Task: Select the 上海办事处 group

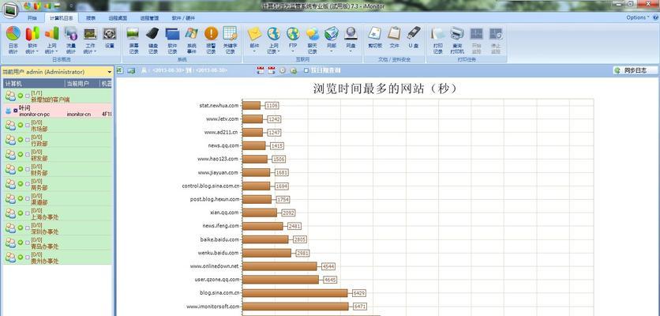Action: [57, 213]
